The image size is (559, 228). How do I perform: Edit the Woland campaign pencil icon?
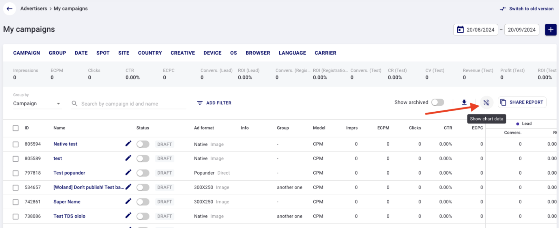tap(128, 187)
